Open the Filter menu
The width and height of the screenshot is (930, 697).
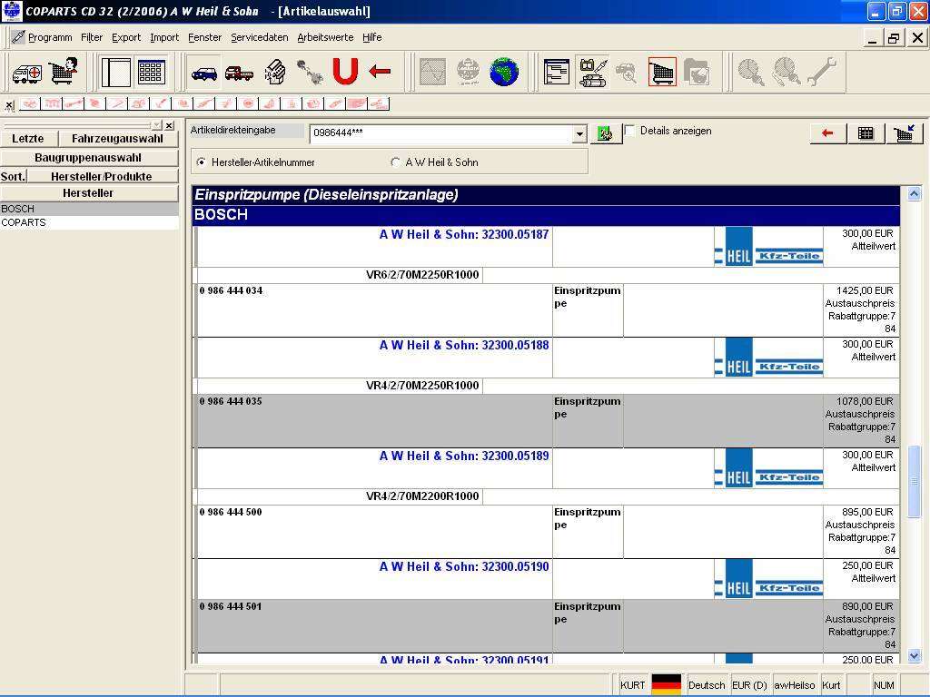click(x=92, y=37)
